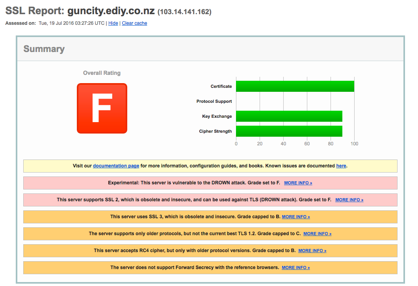Screen dimensions: 418x286
Task: Click the 100 axis label on chart
Action: point(354,144)
